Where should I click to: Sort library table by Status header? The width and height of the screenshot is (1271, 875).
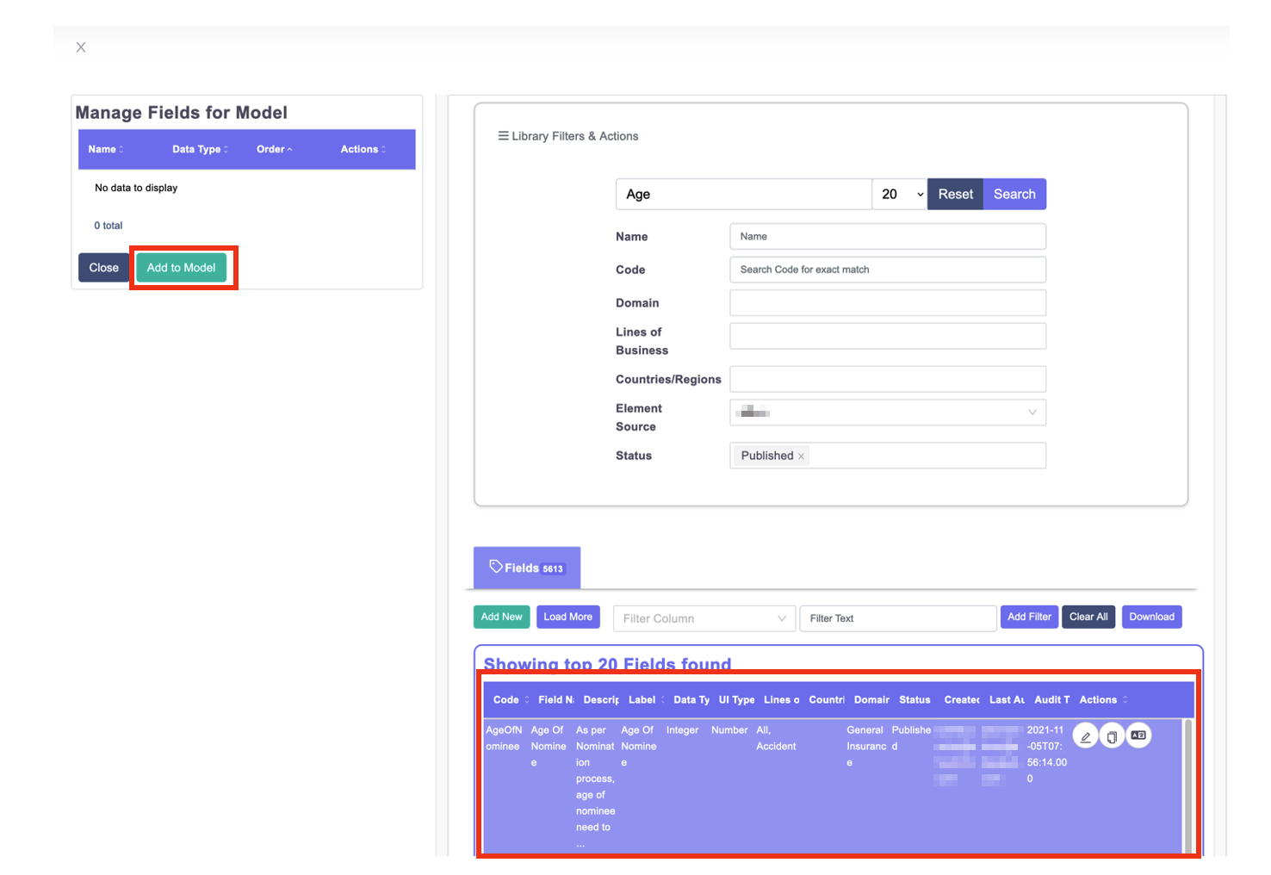(x=914, y=700)
